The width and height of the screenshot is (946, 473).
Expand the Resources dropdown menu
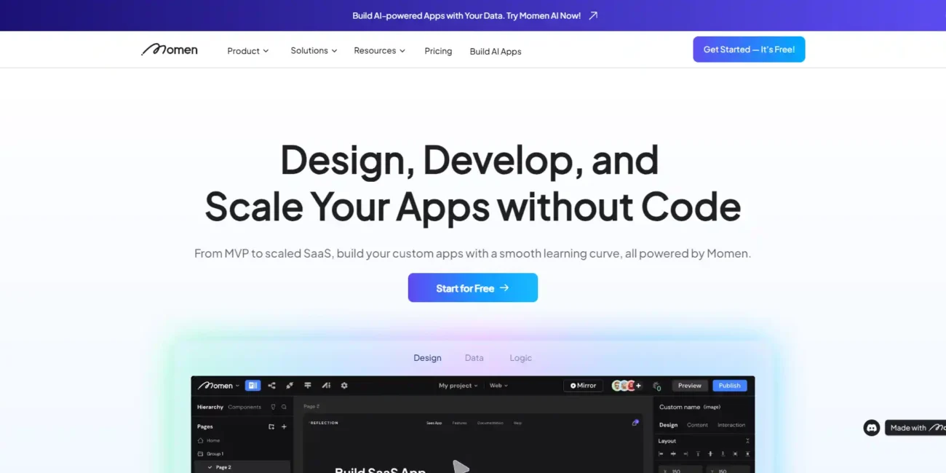pos(380,50)
